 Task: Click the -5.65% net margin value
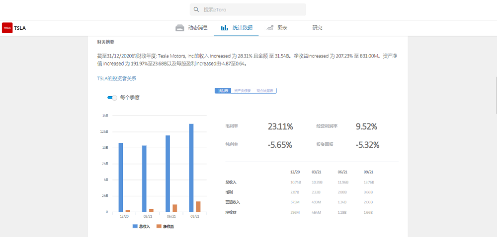pyautogui.click(x=279, y=145)
